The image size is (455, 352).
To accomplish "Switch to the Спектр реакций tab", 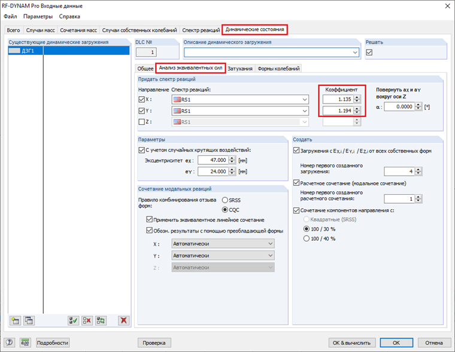I will (201, 30).
